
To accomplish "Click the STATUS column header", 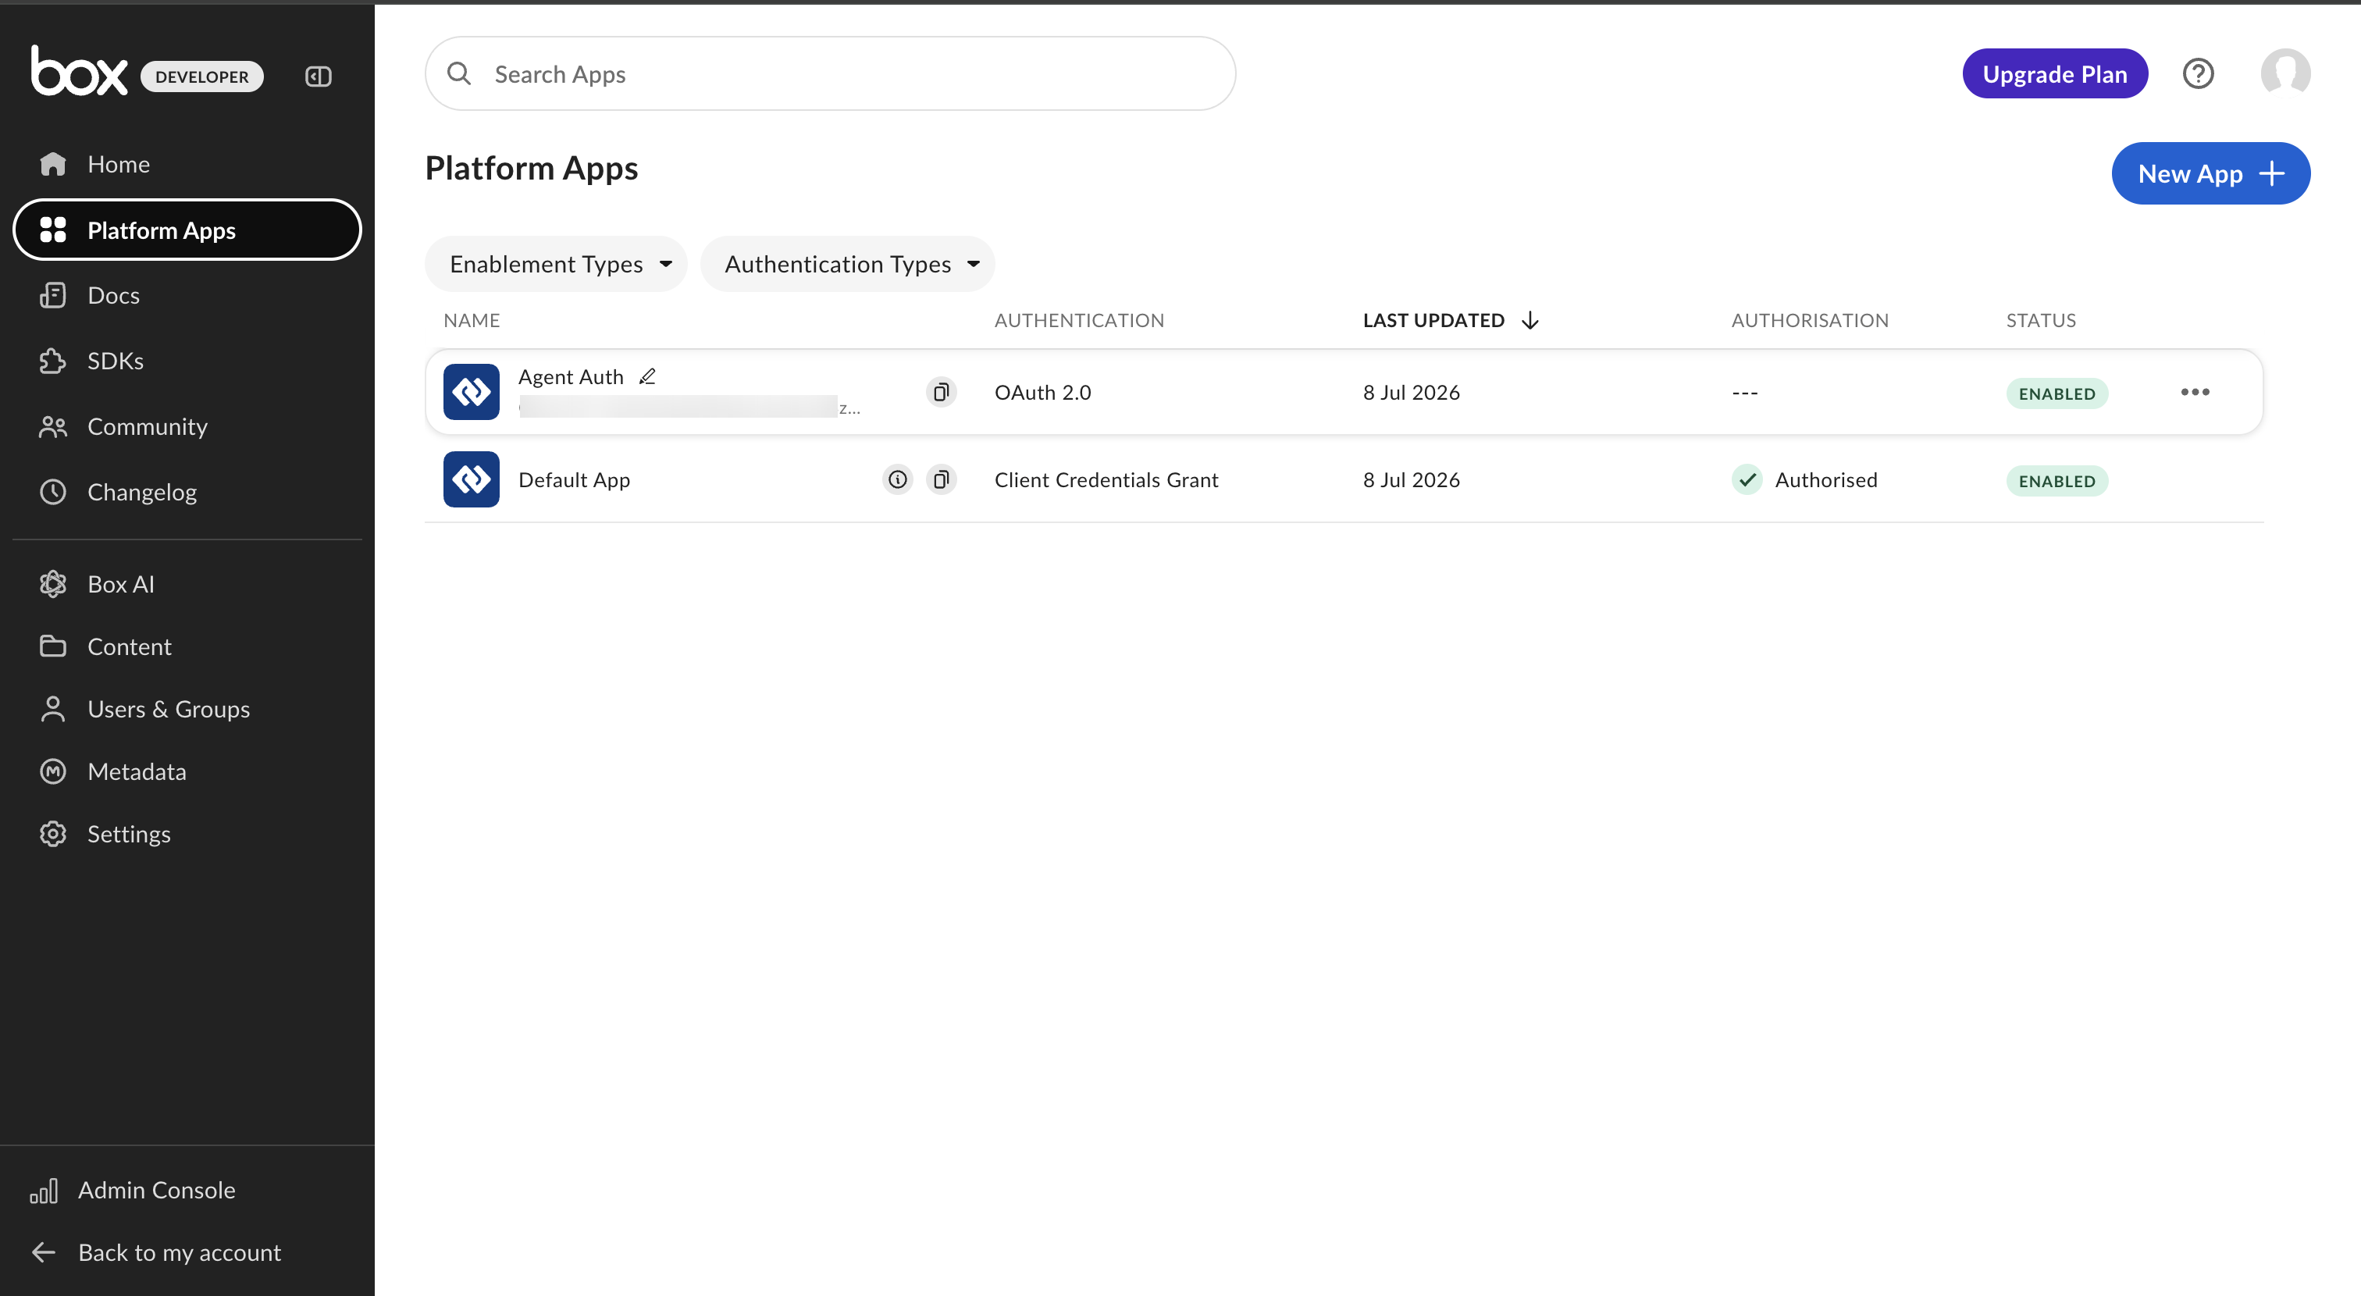I will coord(2040,320).
